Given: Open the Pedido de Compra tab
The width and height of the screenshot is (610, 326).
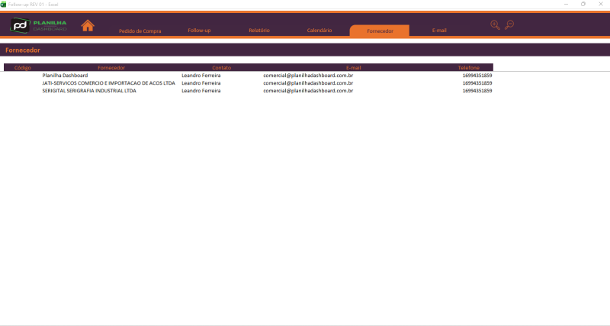Looking at the screenshot, I should click(140, 31).
